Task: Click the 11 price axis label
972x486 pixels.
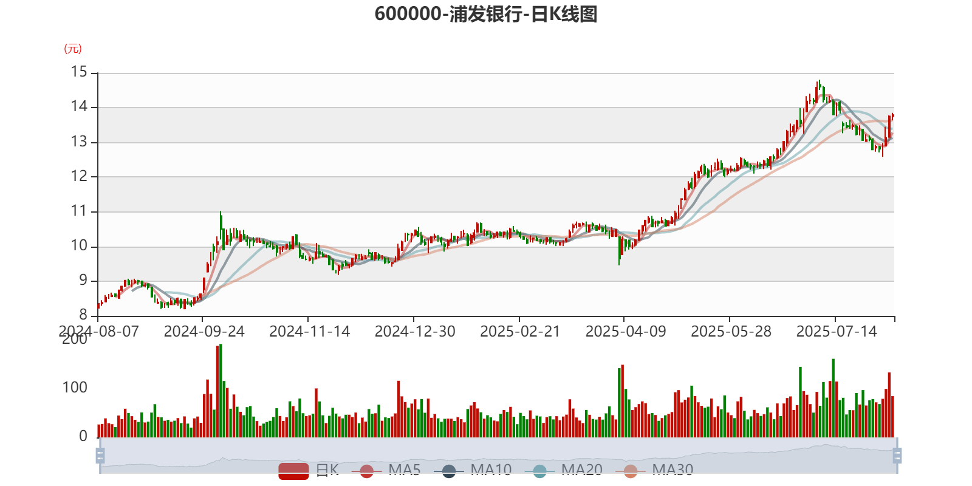Action: [79, 211]
